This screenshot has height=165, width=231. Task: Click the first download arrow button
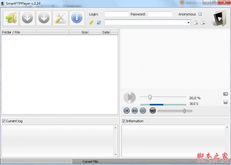[x=27, y=17]
